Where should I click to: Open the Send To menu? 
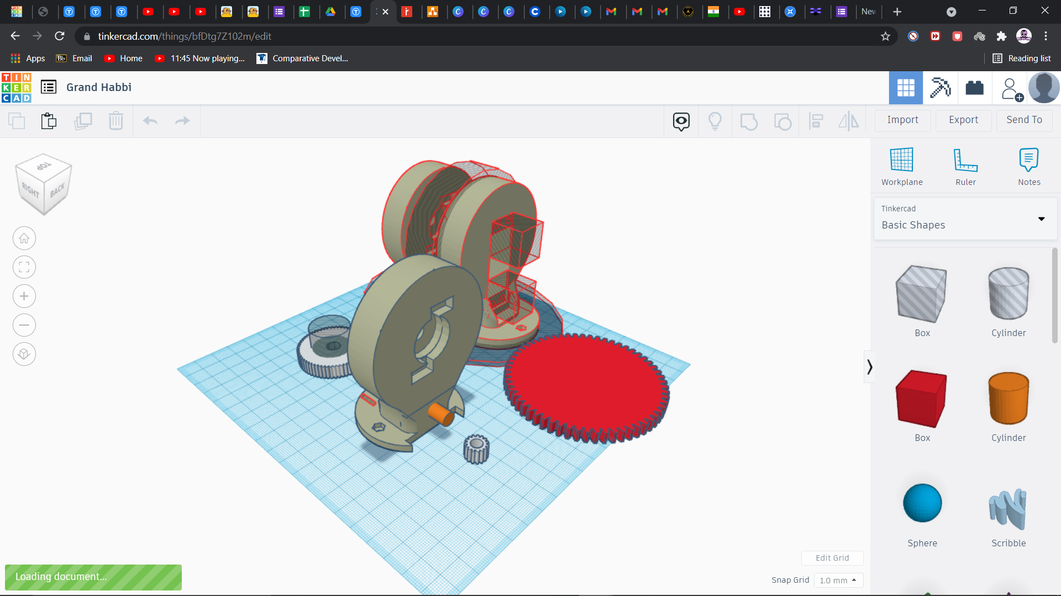(1024, 120)
